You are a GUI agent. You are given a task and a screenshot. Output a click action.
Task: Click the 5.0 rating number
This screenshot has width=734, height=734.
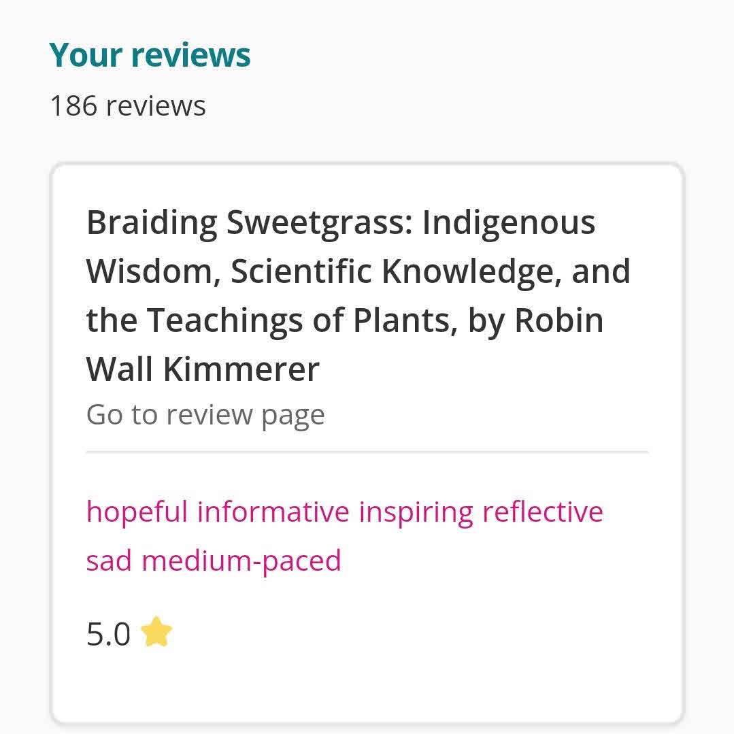pyautogui.click(x=108, y=634)
